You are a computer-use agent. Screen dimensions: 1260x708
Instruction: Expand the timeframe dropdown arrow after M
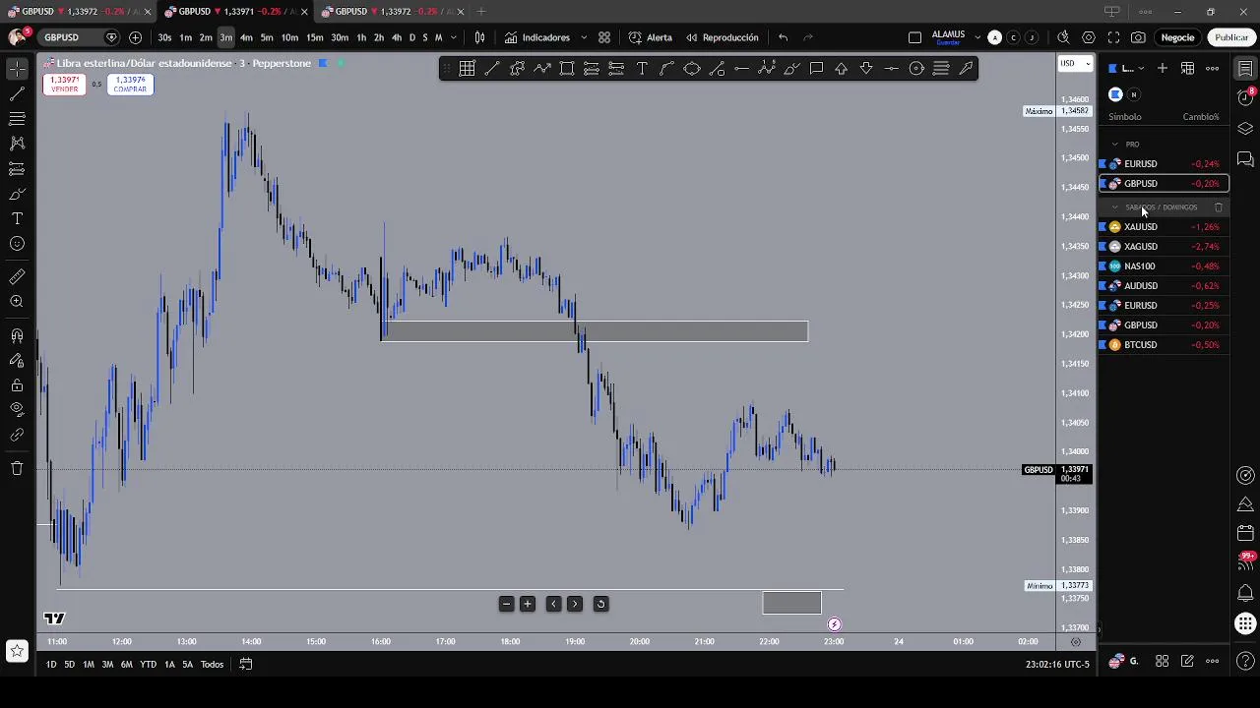[x=453, y=37]
